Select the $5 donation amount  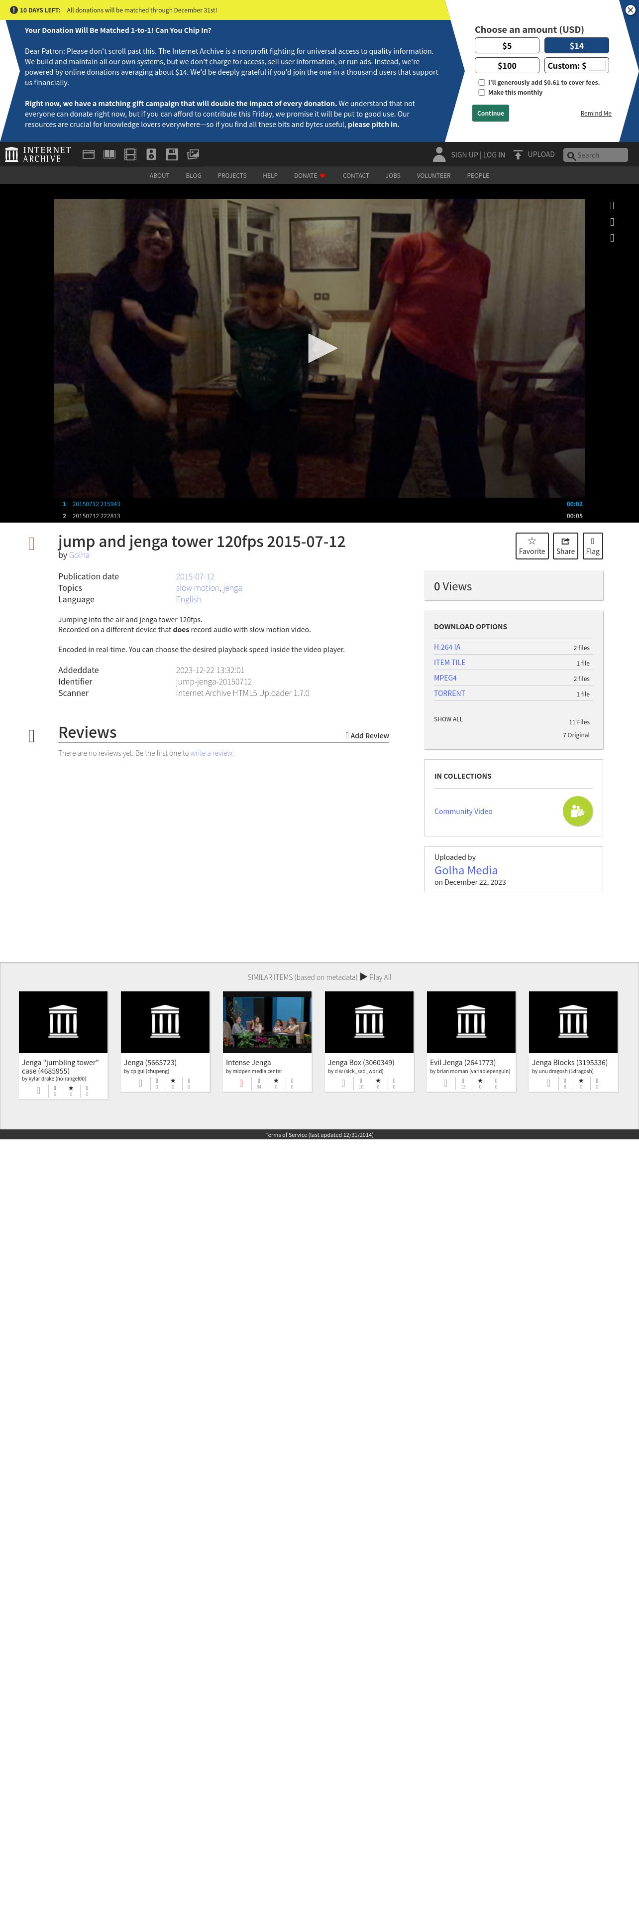pyautogui.click(x=507, y=45)
